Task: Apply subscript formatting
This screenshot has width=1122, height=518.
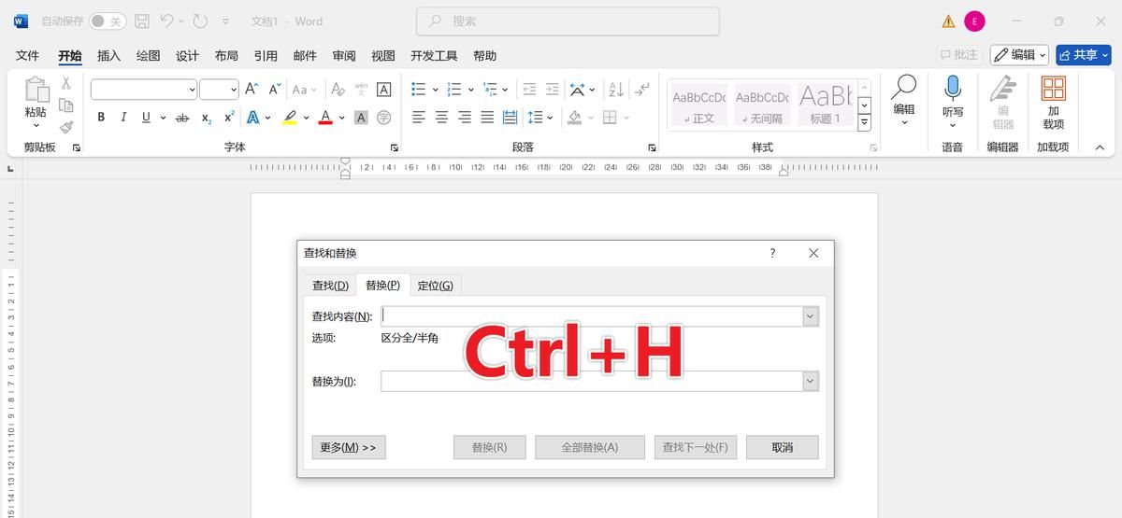Action: tap(206, 118)
